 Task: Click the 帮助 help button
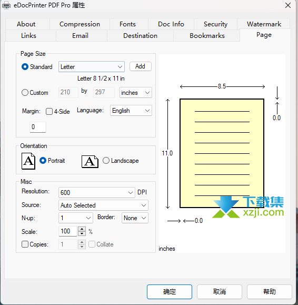[x=270, y=292]
